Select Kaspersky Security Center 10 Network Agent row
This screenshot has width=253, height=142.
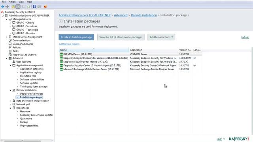(130, 65)
